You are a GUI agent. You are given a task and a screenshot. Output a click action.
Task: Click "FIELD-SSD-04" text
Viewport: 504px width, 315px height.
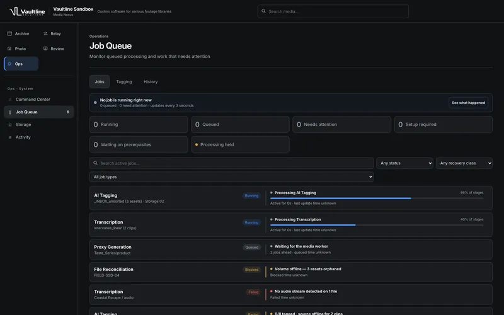coord(106,275)
